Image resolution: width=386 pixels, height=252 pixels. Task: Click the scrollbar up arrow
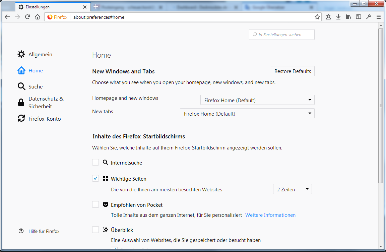(x=381, y=25)
